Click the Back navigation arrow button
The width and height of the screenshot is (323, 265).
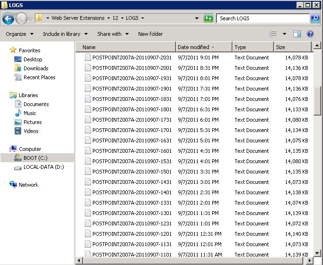[x=8, y=18]
